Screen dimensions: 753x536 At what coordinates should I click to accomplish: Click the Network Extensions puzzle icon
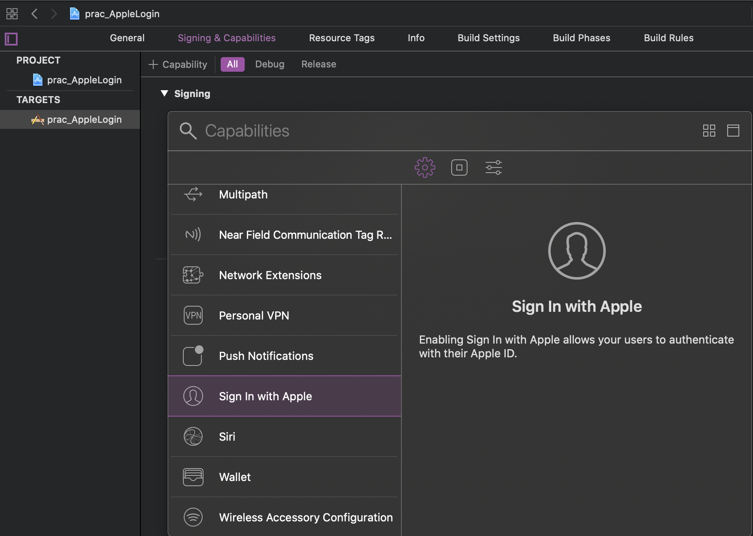193,275
